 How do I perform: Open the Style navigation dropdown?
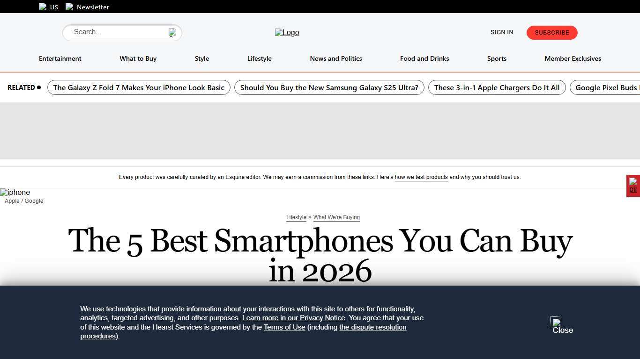[201, 58]
